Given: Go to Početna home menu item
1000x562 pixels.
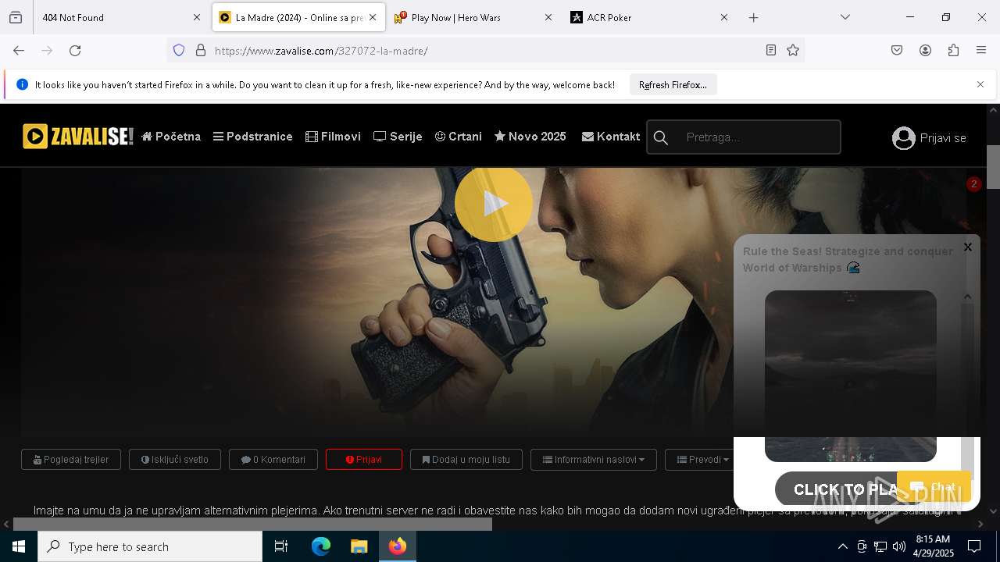Looking at the screenshot, I should coord(171,137).
